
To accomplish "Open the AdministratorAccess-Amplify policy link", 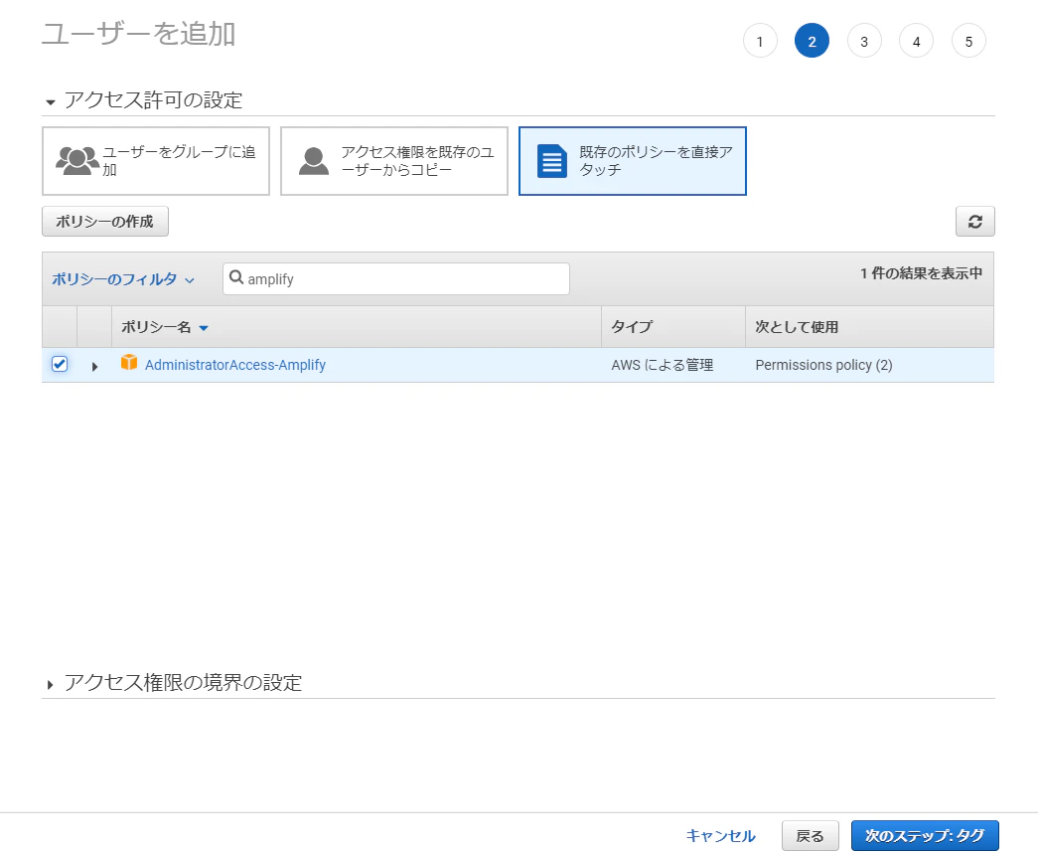I will 235,365.
